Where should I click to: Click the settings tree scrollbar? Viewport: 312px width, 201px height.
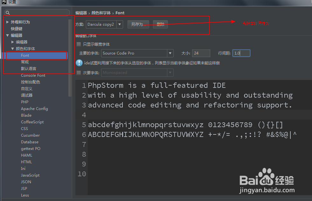click(x=70, y=58)
